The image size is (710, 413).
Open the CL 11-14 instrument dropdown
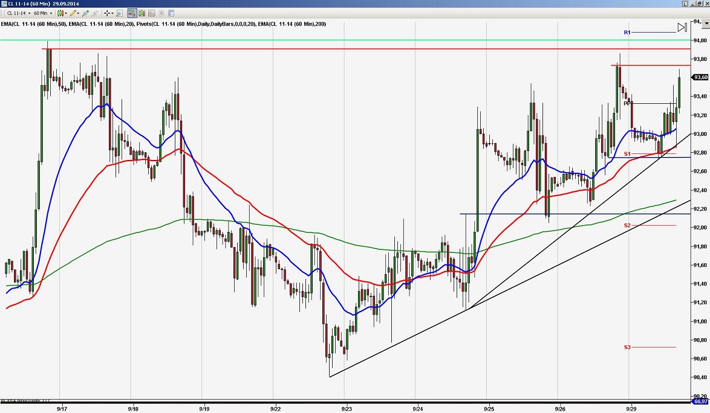tap(30, 13)
